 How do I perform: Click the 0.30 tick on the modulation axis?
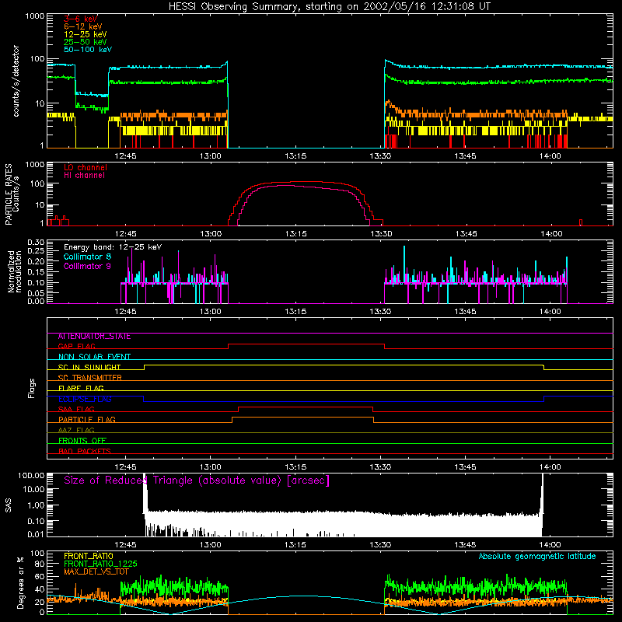point(36,242)
